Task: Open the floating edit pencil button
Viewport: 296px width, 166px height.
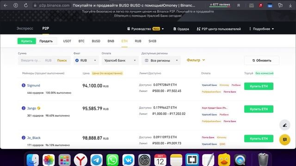Action: tap(285, 125)
